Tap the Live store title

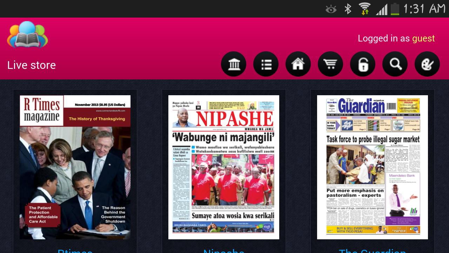coord(32,65)
